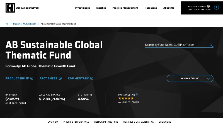Open the Investments menu
The height and width of the screenshot is (126, 223).
click(82, 8)
